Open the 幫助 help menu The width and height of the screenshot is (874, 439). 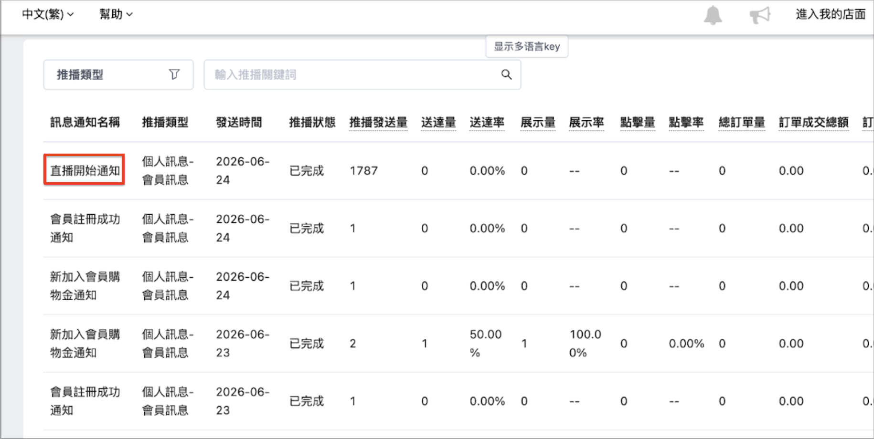[x=116, y=14]
